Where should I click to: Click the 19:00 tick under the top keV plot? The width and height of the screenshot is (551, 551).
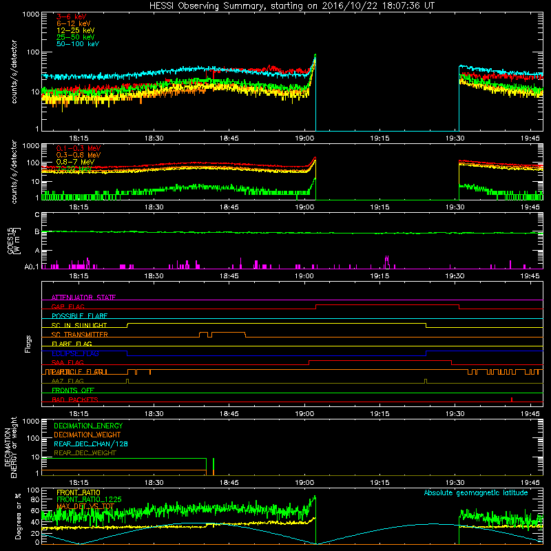coord(304,138)
